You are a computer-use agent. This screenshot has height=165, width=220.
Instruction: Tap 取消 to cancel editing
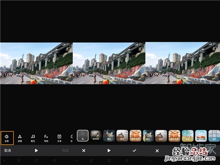click(x=8, y=151)
